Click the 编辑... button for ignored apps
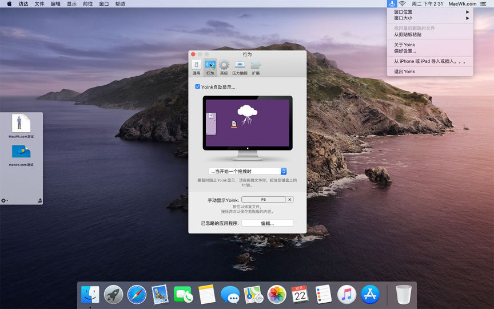Image resolution: width=494 pixels, height=309 pixels. pyautogui.click(x=267, y=223)
